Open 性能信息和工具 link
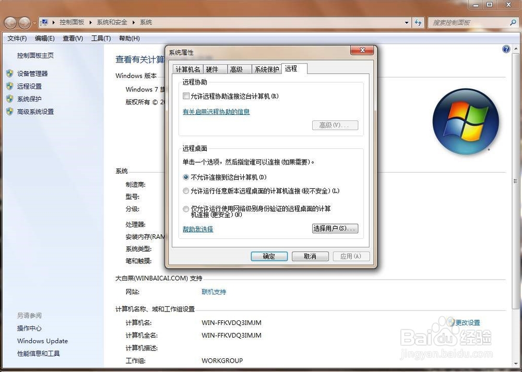 click(38, 353)
